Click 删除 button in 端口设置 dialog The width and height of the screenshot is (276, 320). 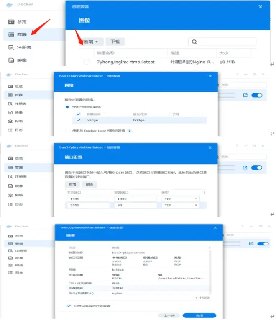pyautogui.click(x=89, y=184)
